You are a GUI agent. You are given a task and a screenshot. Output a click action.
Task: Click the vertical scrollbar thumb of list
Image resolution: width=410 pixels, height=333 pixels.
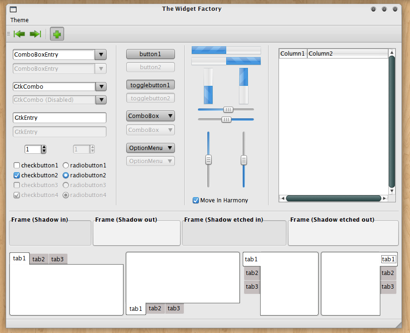(x=392, y=122)
